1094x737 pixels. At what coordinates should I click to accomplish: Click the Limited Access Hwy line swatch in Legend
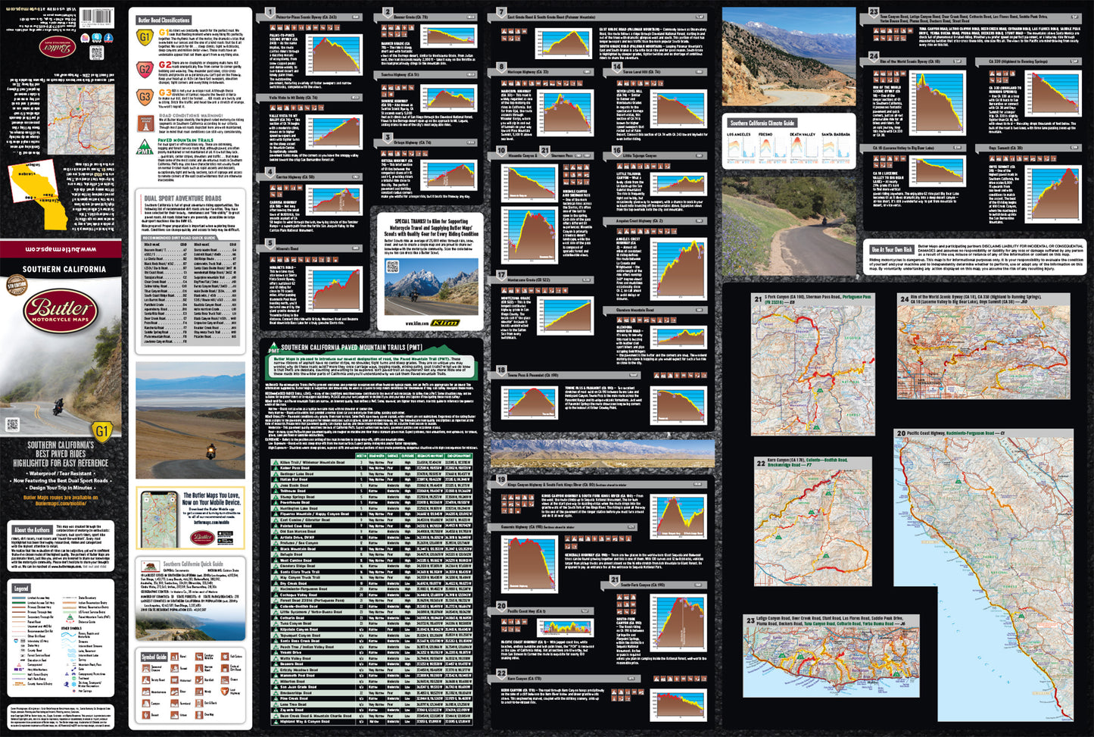[20, 598]
